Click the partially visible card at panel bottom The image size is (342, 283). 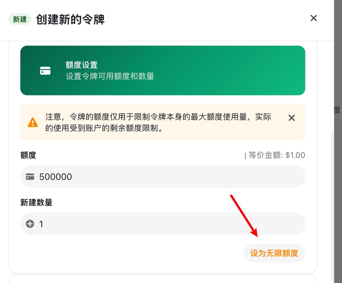point(162,279)
